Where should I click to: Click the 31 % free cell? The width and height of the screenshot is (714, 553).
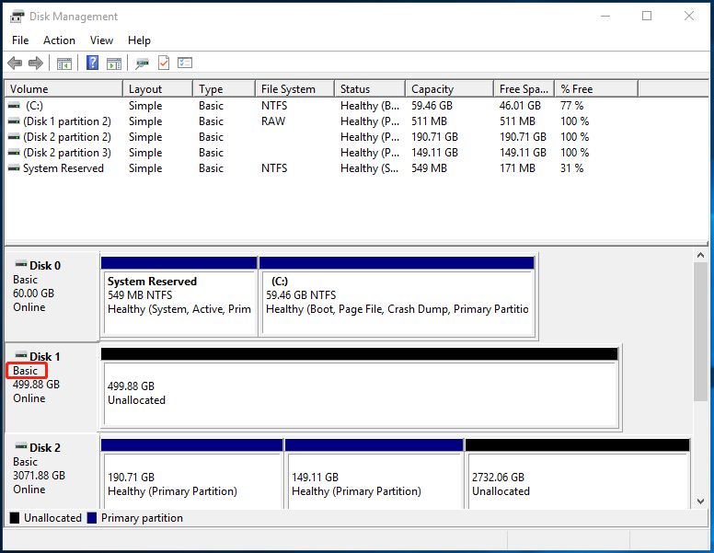[572, 168]
